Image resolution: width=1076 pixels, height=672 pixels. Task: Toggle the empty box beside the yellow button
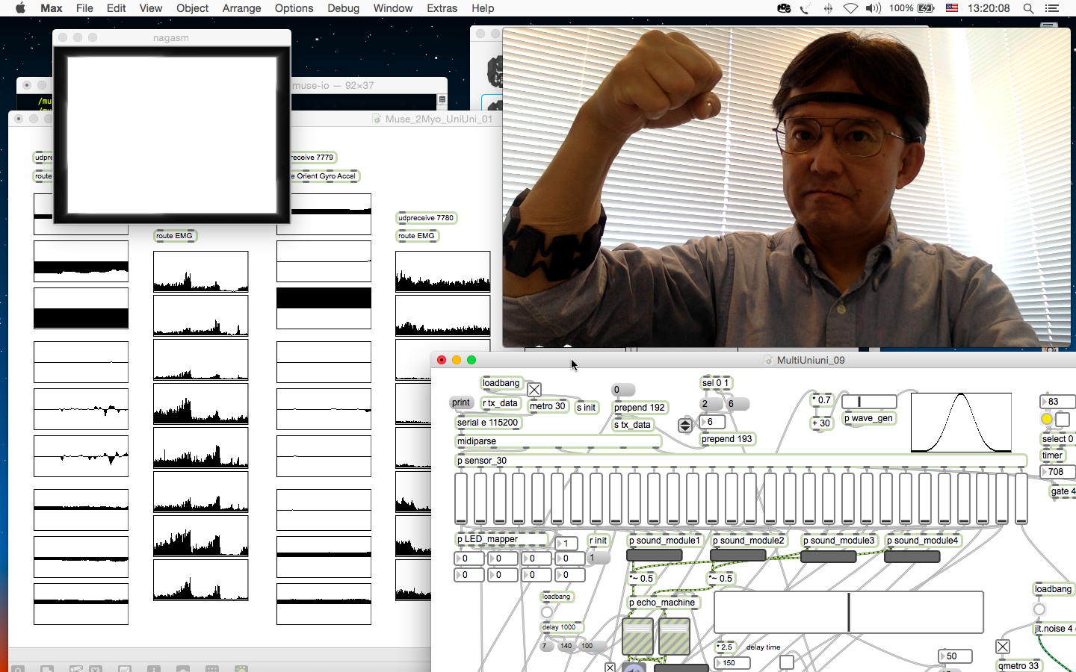(x=1062, y=420)
